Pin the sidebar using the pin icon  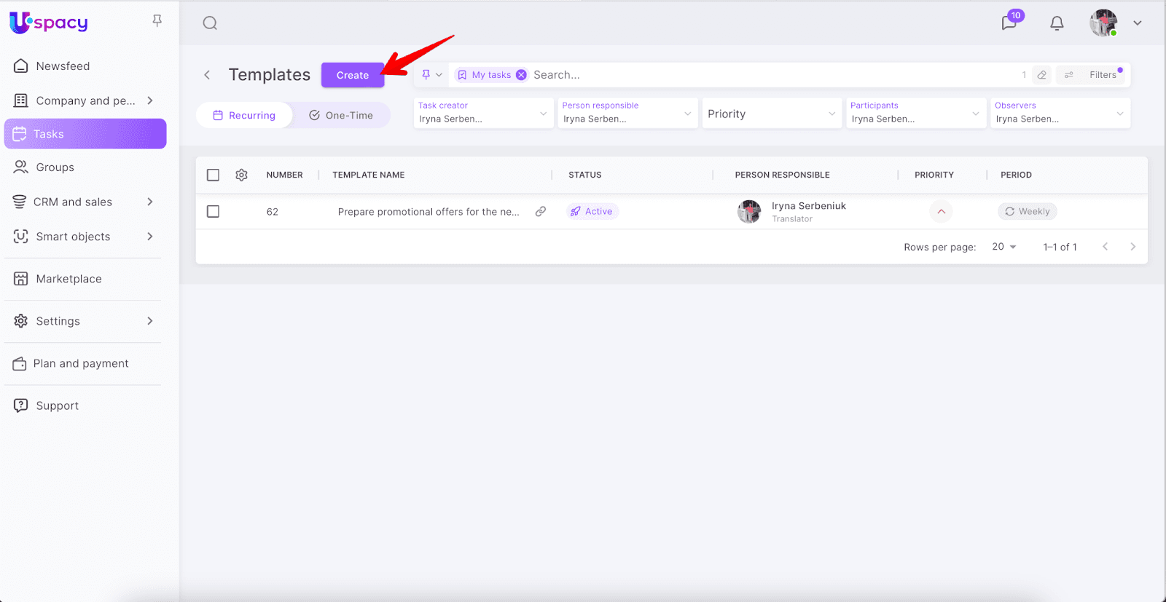click(157, 21)
